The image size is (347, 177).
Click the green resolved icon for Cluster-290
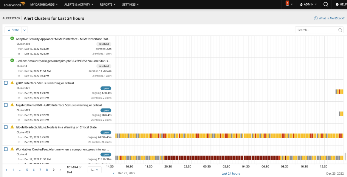[12, 38]
